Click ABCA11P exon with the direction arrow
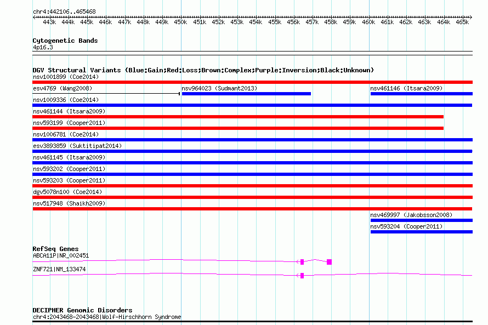The height and width of the screenshot is (325, 488). (302, 262)
